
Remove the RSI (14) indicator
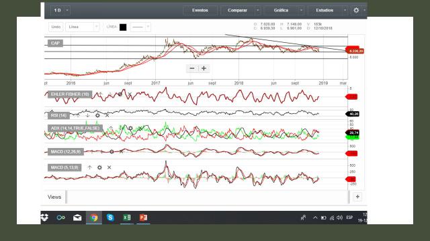107,116
